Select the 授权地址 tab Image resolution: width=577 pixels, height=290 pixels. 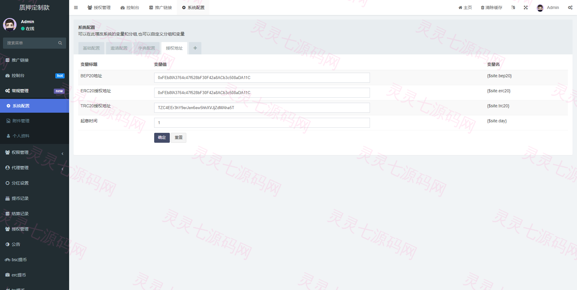click(x=174, y=48)
